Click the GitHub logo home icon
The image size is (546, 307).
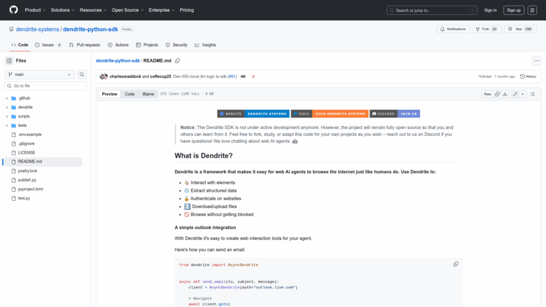13,10
